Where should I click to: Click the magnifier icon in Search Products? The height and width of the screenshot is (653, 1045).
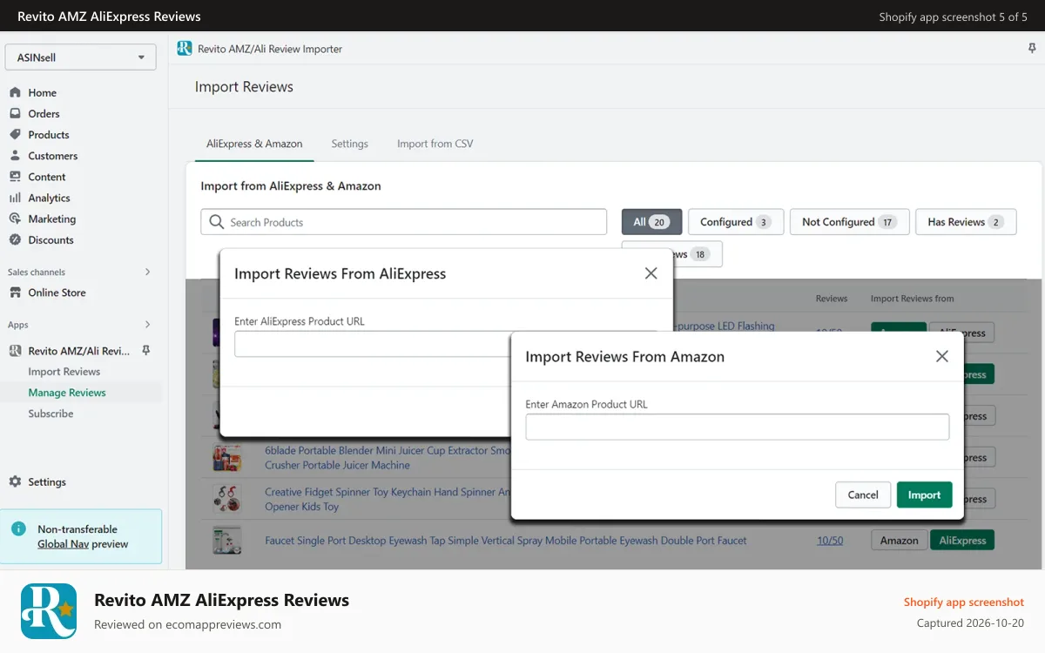coord(217,222)
